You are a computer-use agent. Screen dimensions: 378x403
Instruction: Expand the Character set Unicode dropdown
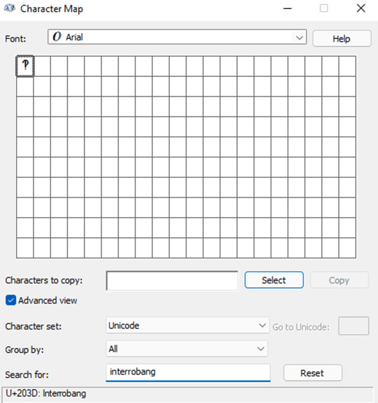[187, 326]
